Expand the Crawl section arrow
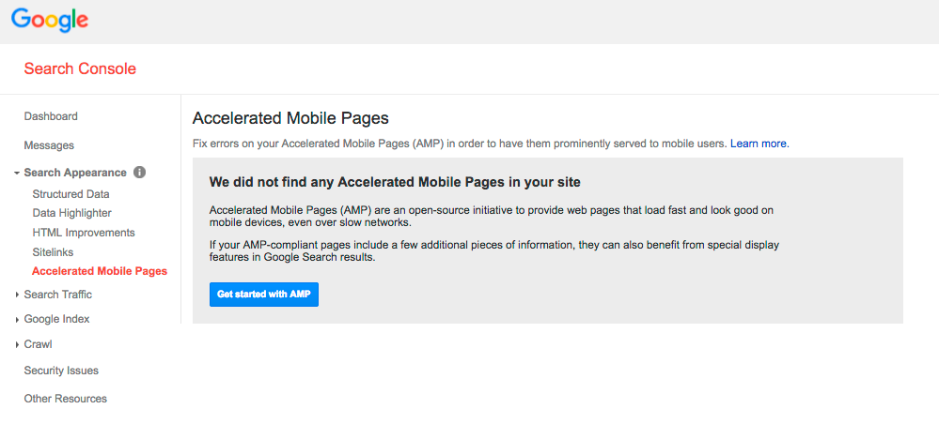939x424 pixels. [x=17, y=344]
